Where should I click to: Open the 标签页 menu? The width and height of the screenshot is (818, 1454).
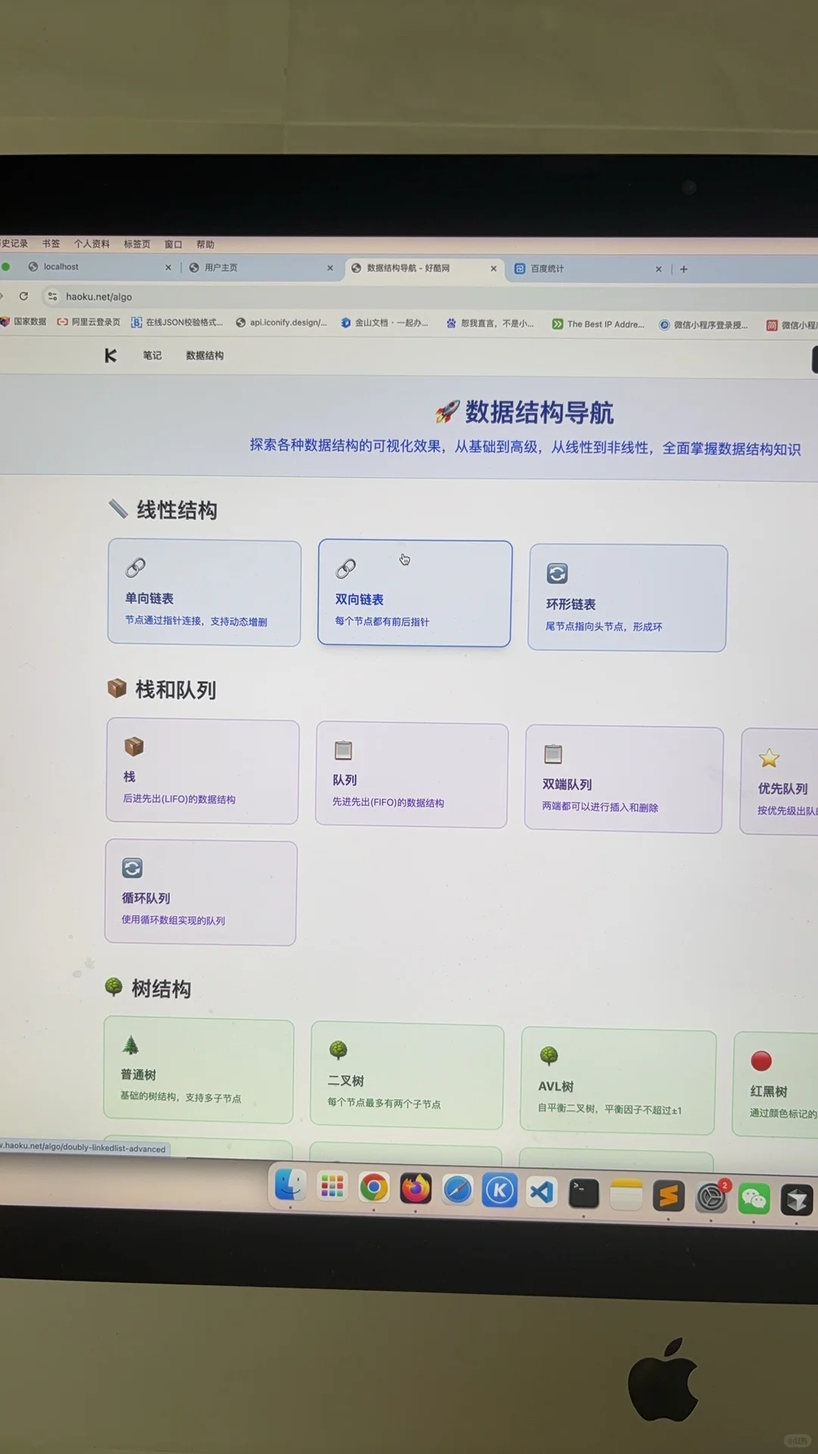point(137,244)
